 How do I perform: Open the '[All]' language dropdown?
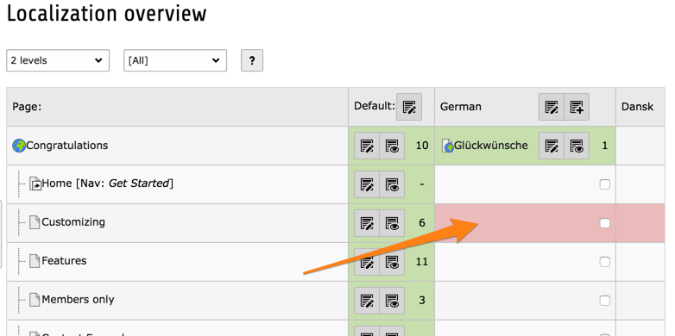pyautogui.click(x=175, y=60)
